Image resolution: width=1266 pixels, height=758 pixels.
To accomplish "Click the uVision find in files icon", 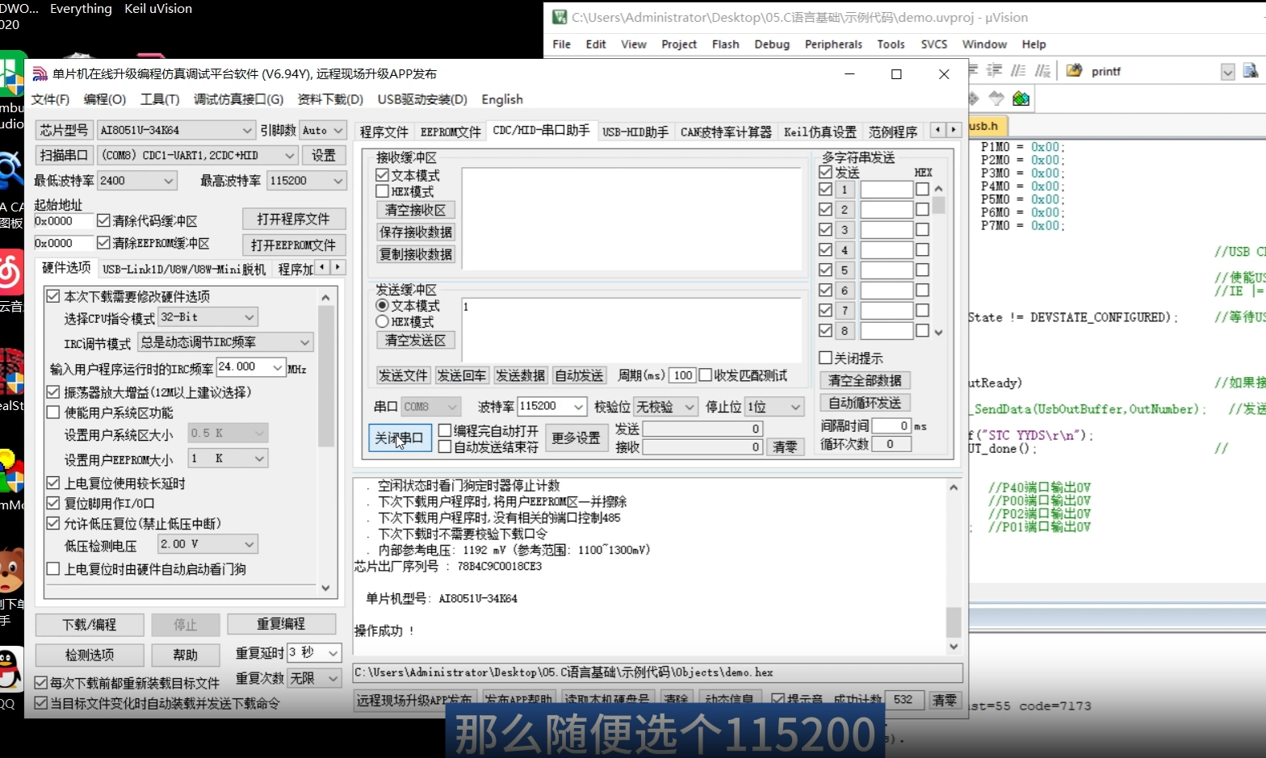I will tap(1074, 70).
